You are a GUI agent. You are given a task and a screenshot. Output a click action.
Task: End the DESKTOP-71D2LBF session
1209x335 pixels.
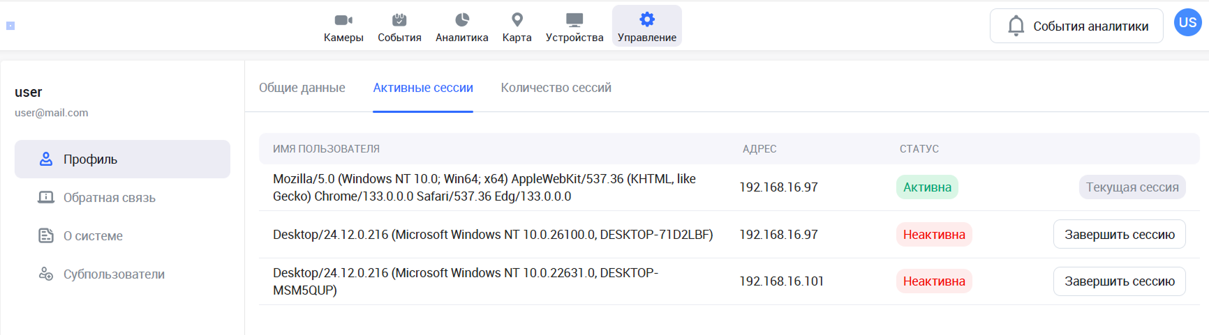click(x=1119, y=235)
